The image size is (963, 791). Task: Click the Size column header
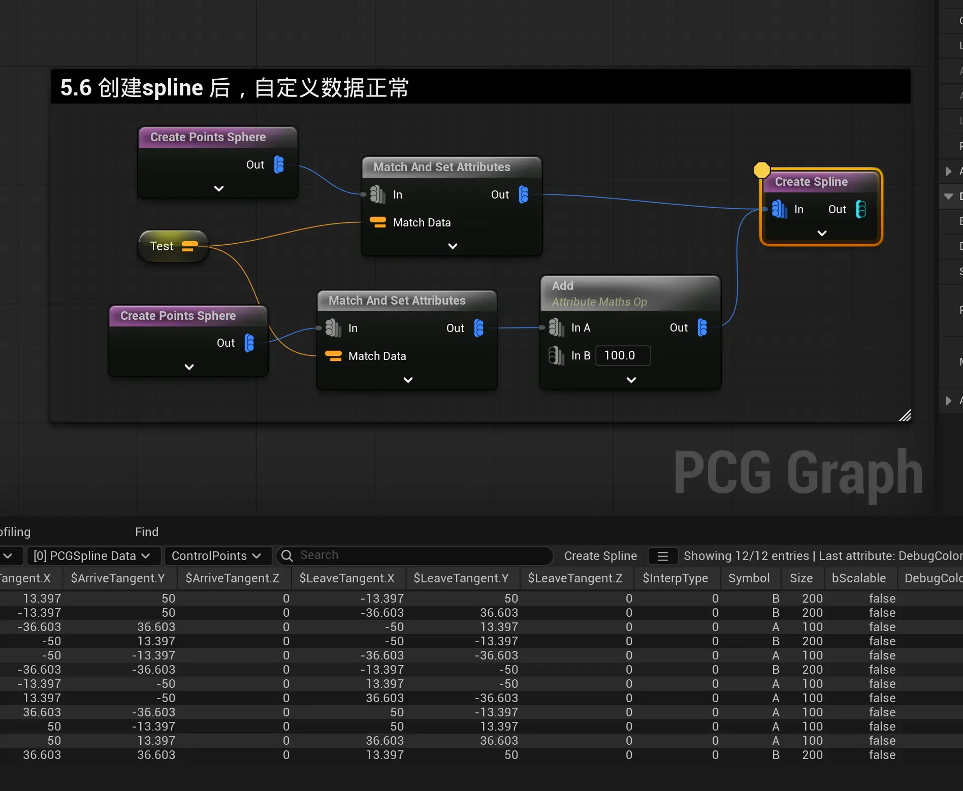pos(801,578)
